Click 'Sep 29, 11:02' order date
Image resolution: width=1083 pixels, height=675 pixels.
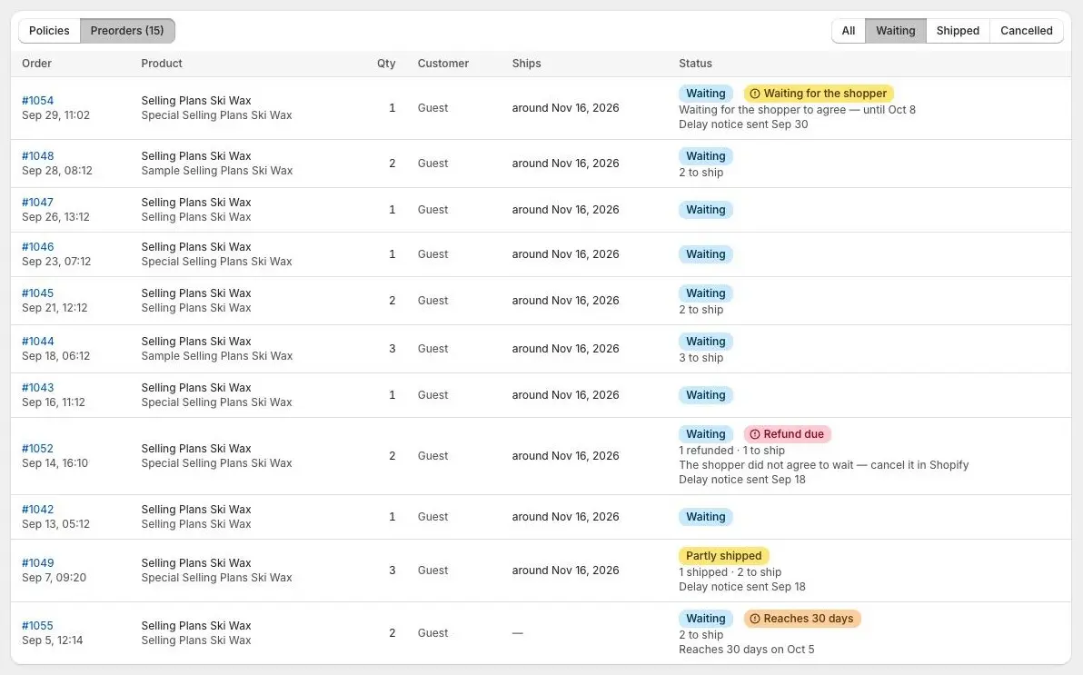(x=55, y=114)
